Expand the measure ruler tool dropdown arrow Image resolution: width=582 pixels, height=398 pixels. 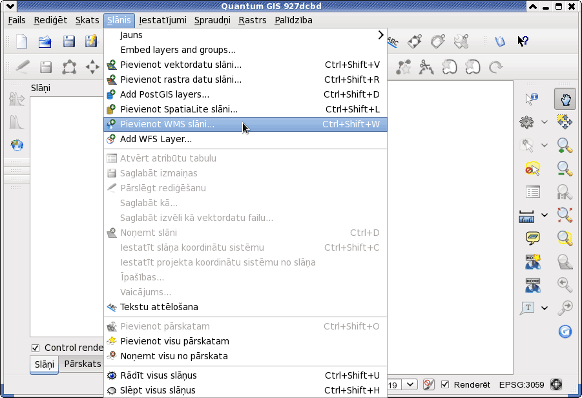coord(544,215)
